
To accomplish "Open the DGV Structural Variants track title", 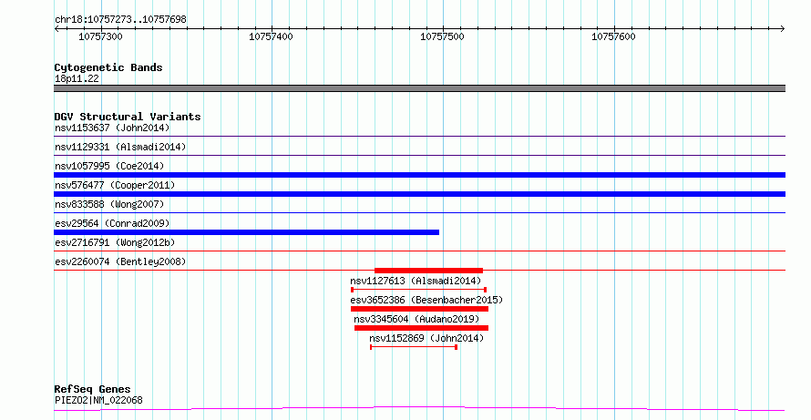I will point(128,117).
